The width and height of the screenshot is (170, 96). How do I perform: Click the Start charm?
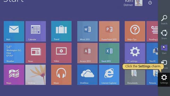coord(164,49)
